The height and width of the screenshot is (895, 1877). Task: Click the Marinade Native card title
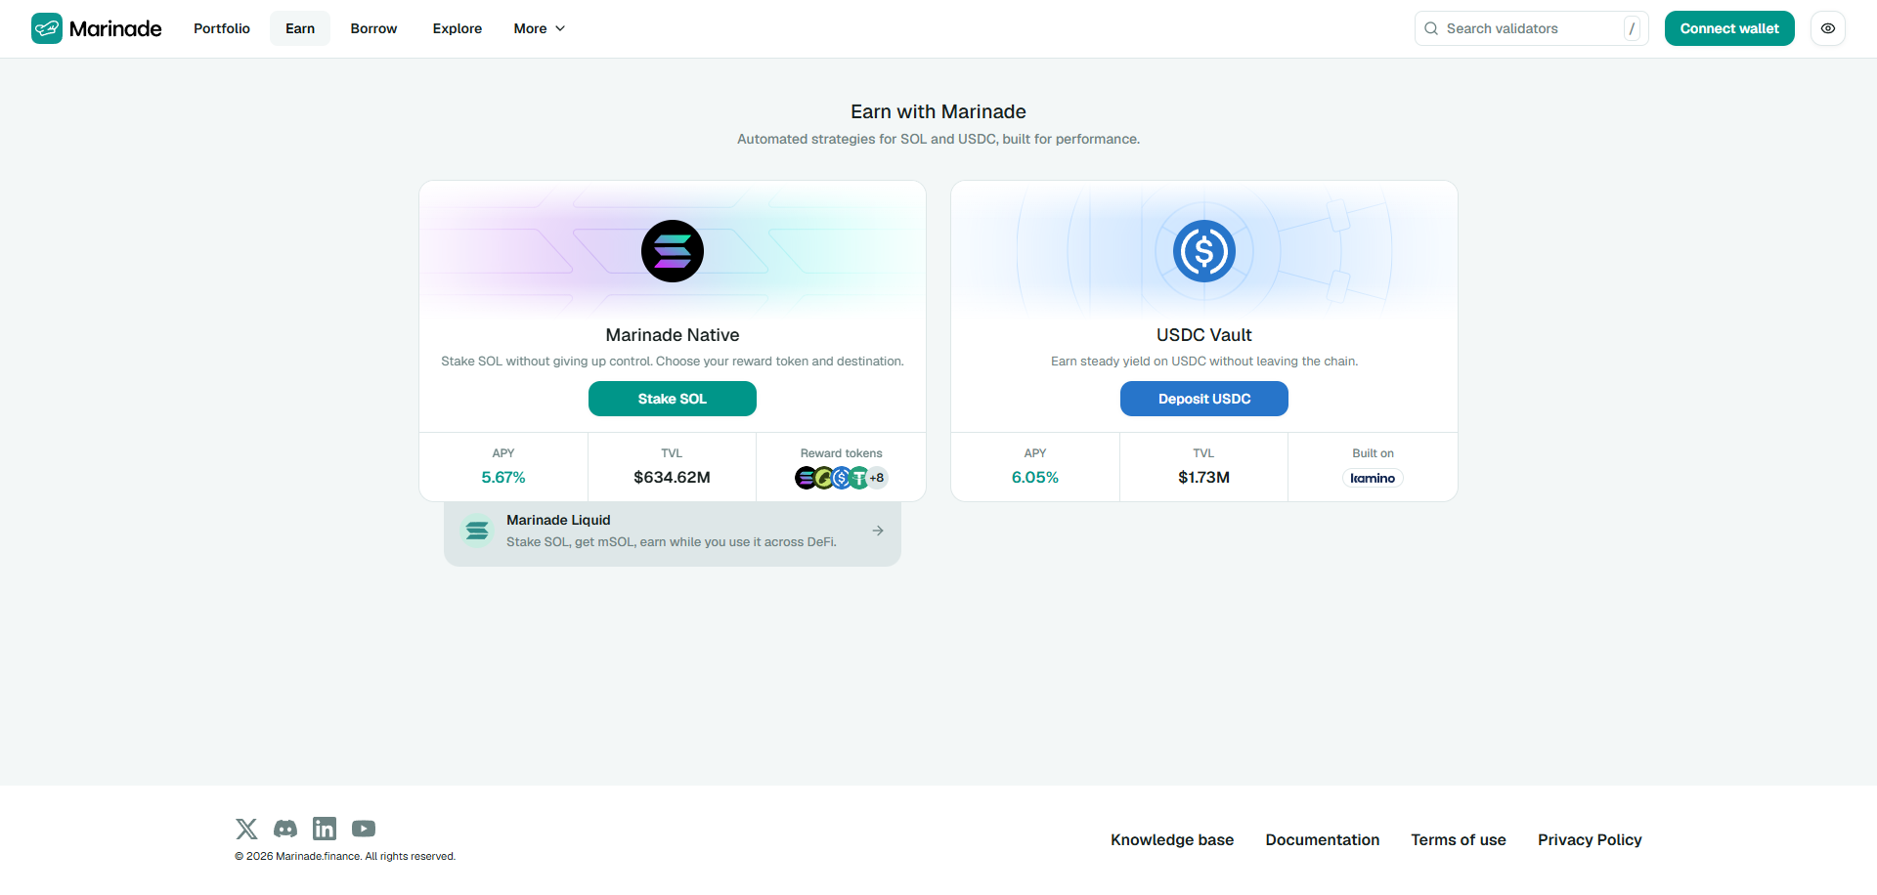673,335
